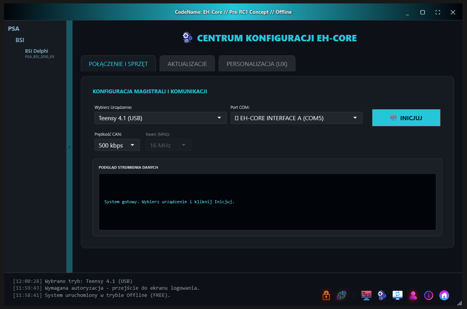Click the data stream preview console area

267,202
